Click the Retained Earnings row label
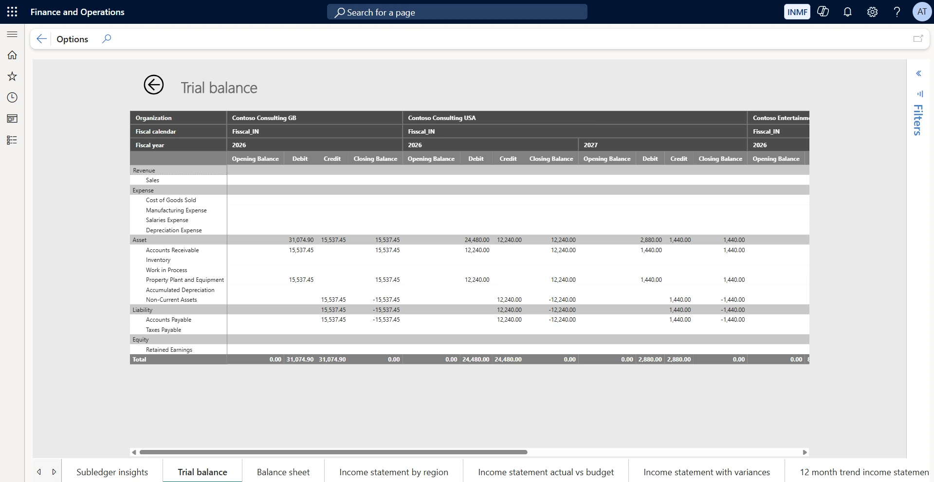Screen dimensions: 934x482 coord(169,349)
